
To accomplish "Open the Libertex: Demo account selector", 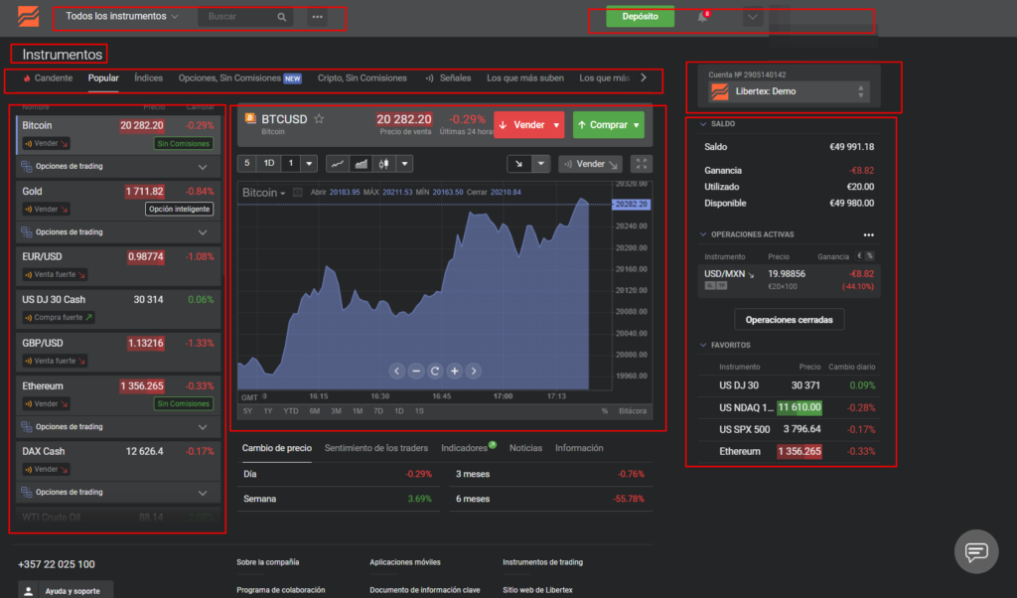I will pyautogui.click(x=788, y=91).
